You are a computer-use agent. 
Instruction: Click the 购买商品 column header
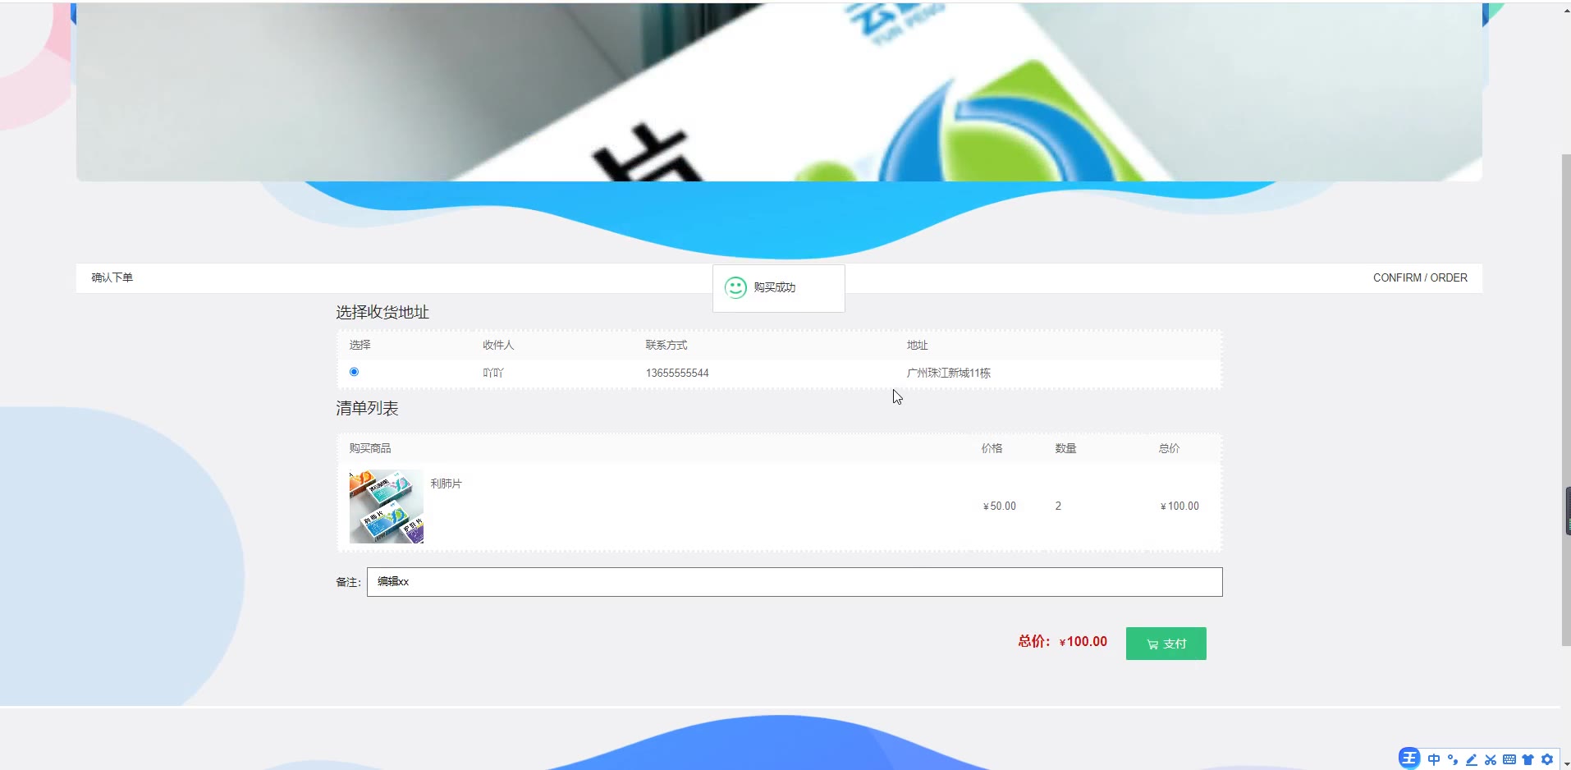[370, 448]
